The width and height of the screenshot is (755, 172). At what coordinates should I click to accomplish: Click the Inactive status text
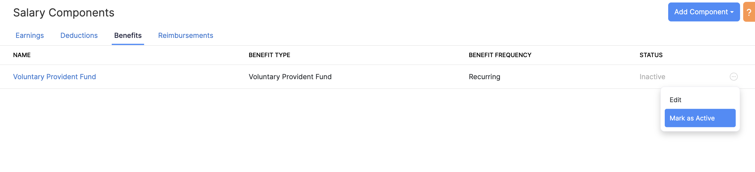tap(652, 77)
